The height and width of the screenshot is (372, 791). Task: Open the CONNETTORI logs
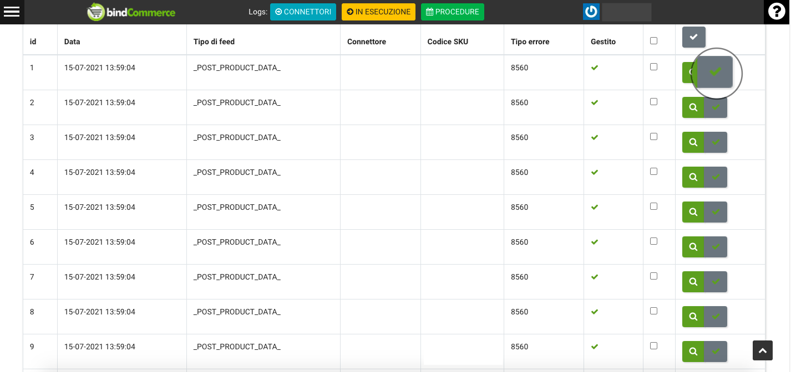point(303,12)
